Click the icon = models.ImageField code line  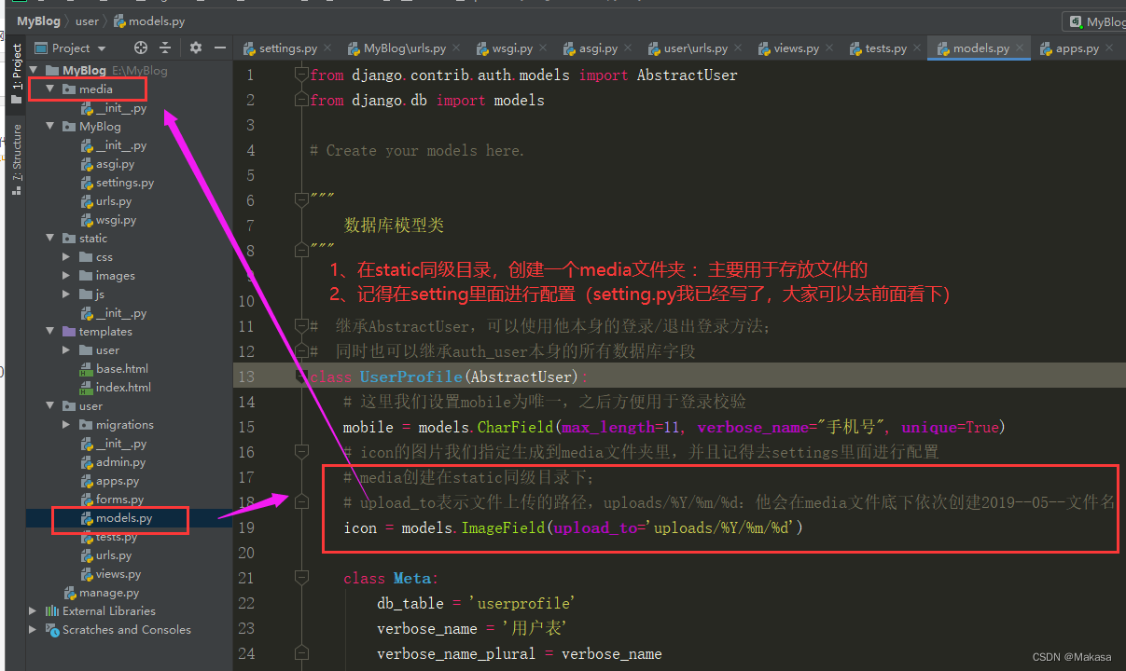573,527
